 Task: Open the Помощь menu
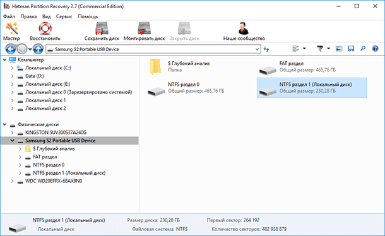point(88,16)
